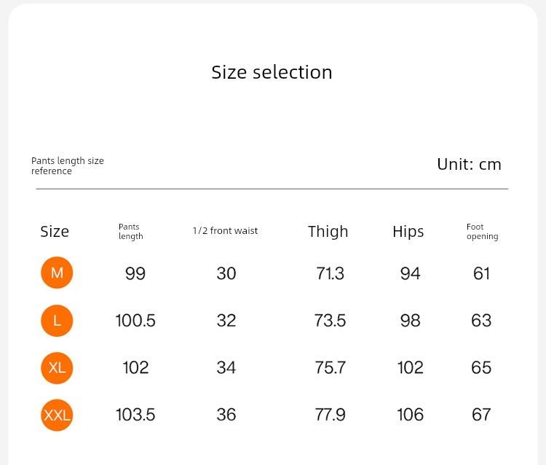Image resolution: width=546 pixels, height=465 pixels.
Task: Click the hips value 106
Action: point(410,415)
